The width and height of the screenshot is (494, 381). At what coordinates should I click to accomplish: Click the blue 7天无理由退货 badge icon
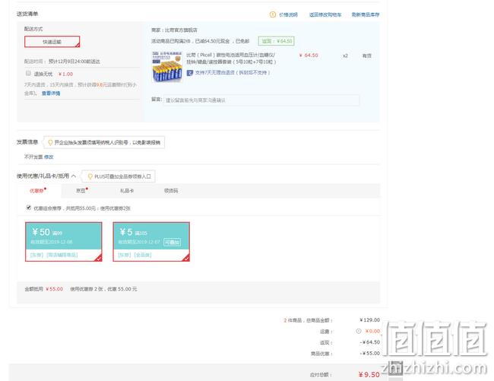tap(190, 73)
